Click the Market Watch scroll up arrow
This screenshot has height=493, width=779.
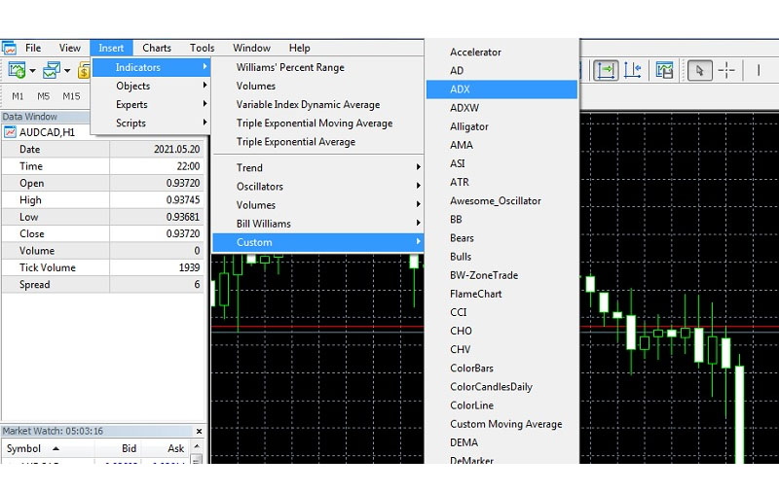pos(197,446)
